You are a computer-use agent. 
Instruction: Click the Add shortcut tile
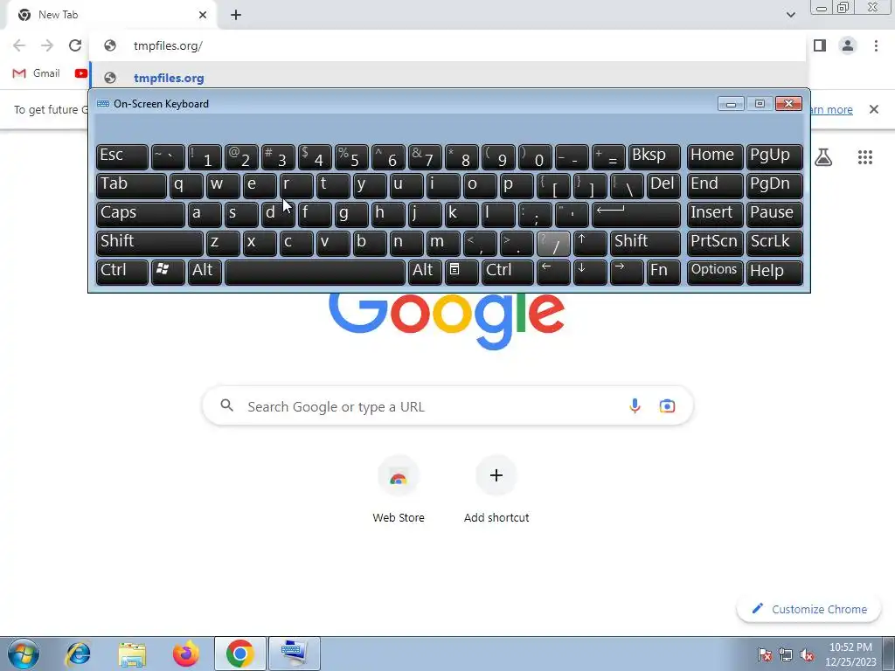point(496,489)
